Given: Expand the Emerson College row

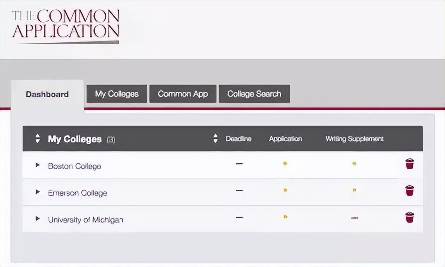Looking at the screenshot, I should click(38, 192).
